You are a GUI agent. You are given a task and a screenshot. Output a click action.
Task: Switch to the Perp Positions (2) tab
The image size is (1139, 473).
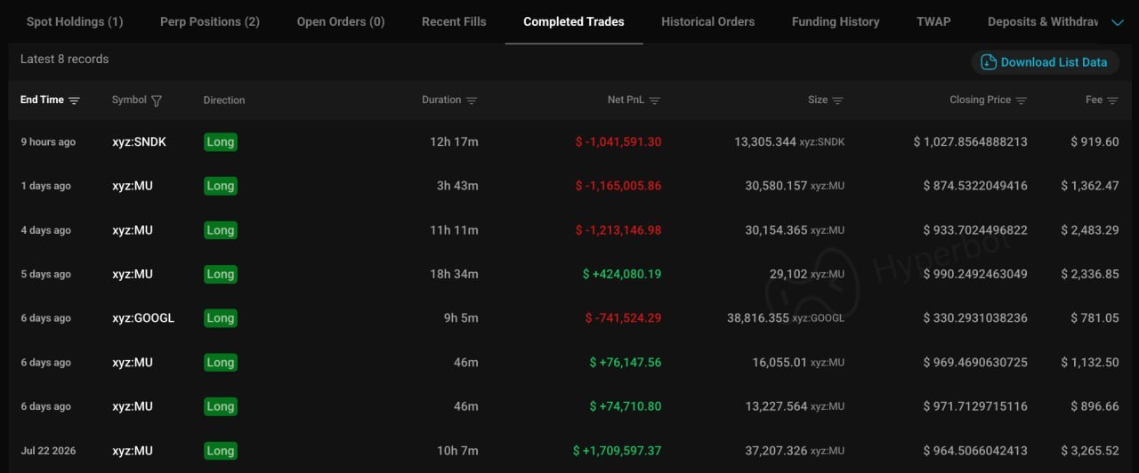click(210, 21)
